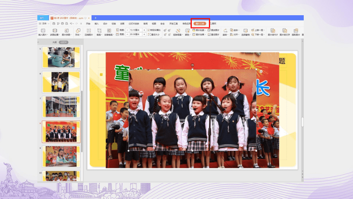The image size is (353, 199).
Task: Open the 对齐 align dropdown
Action: pos(234,35)
